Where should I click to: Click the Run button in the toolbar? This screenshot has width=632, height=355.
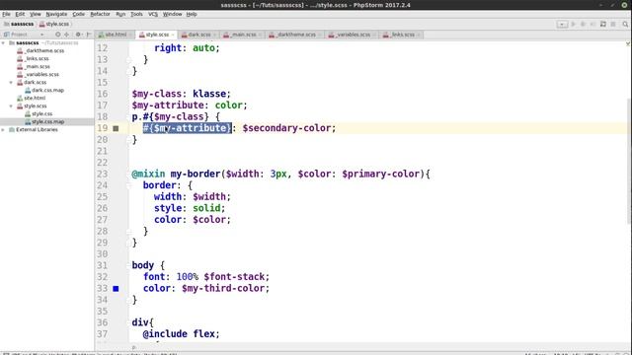tap(573, 24)
